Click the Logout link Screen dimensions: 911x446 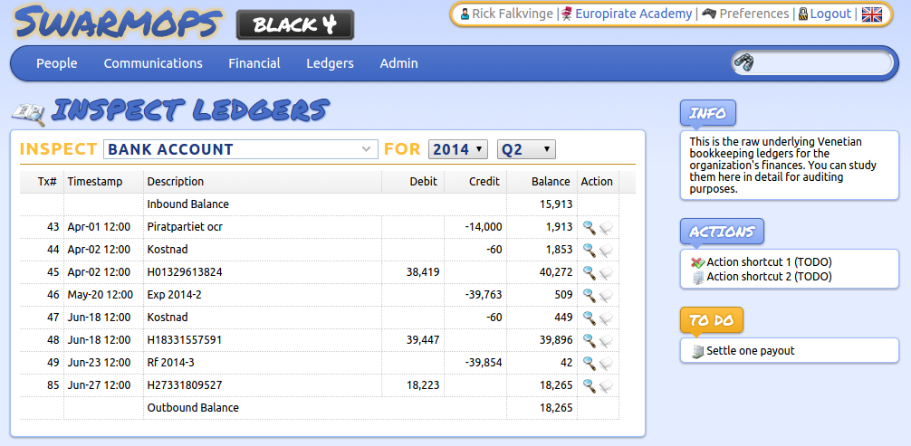830,14
